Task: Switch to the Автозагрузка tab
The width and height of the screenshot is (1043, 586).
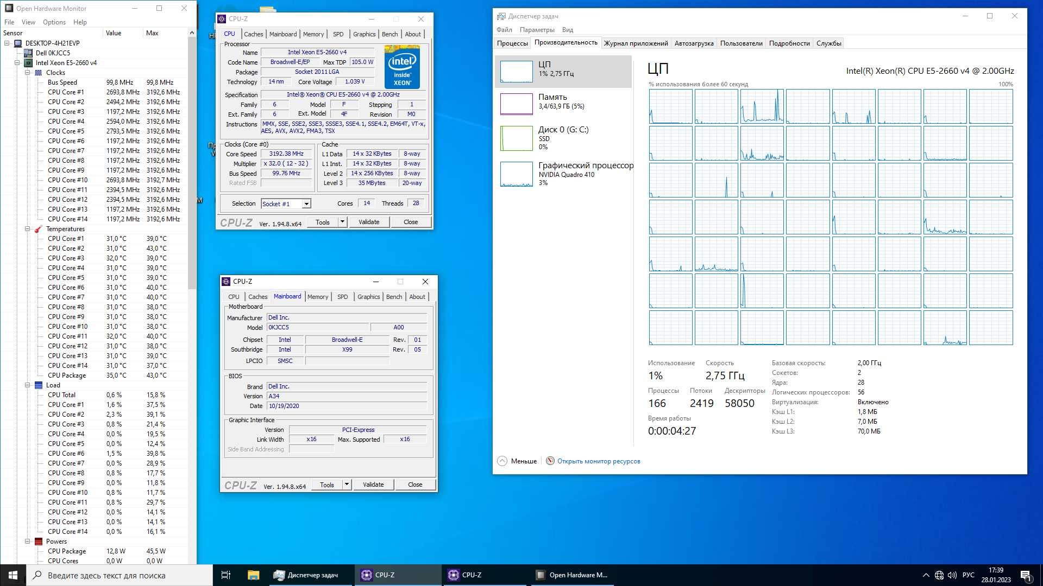Action: point(694,43)
